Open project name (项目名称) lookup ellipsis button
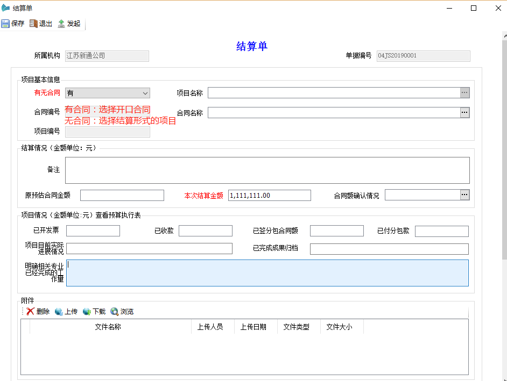The width and height of the screenshot is (507, 381). [464, 93]
